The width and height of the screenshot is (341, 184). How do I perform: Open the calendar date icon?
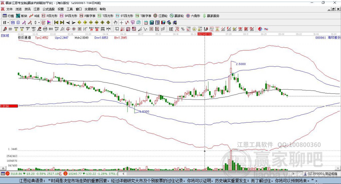point(146,23)
